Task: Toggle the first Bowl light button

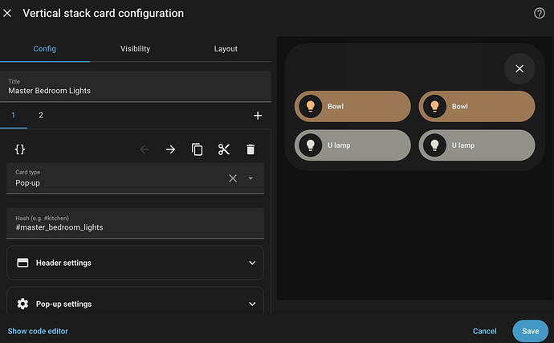Action: tap(352, 106)
